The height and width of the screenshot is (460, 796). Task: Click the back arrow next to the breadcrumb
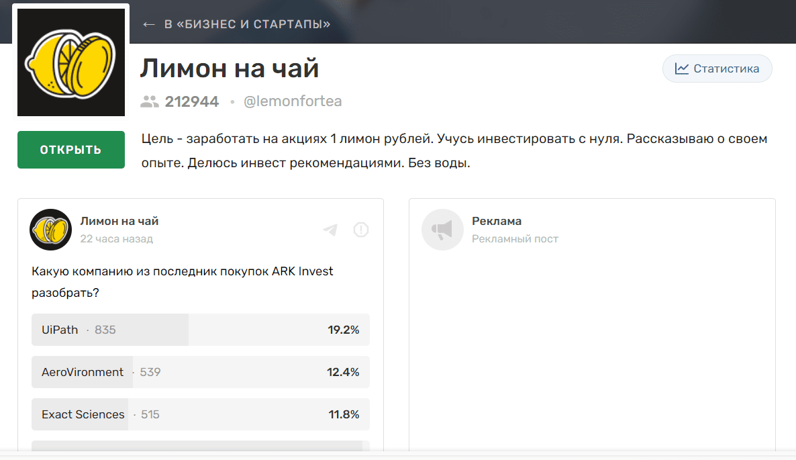point(148,22)
